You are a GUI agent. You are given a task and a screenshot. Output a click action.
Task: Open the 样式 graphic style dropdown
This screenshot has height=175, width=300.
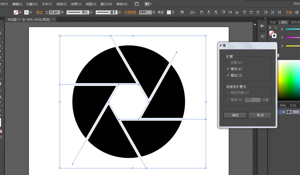point(173,12)
